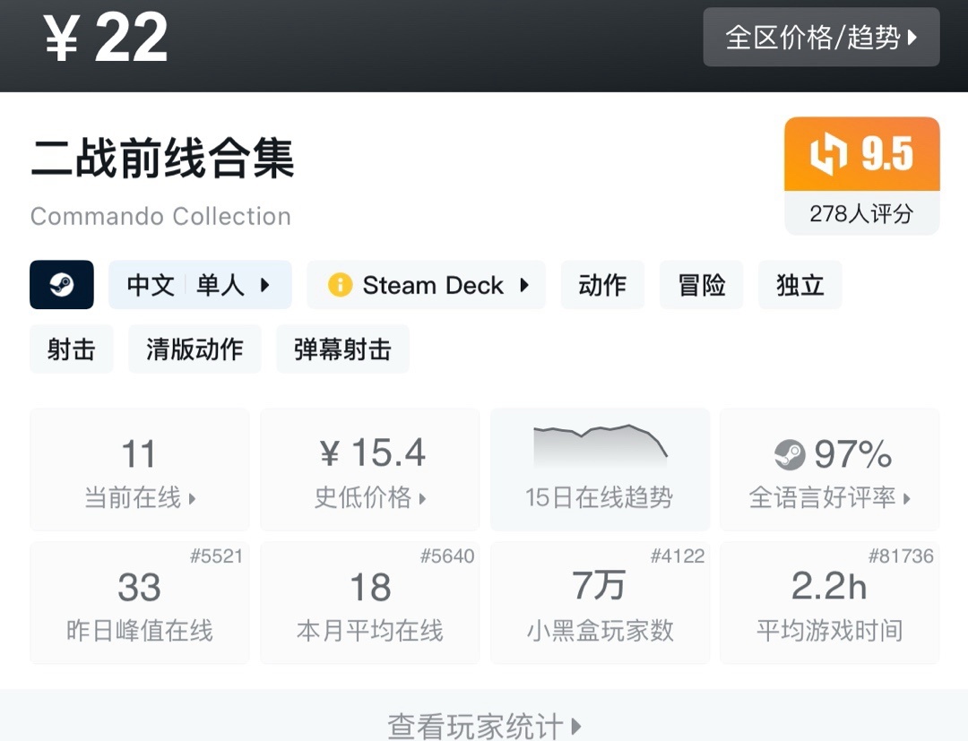Select the 清版动作 tag
968x741 pixels.
(194, 349)
